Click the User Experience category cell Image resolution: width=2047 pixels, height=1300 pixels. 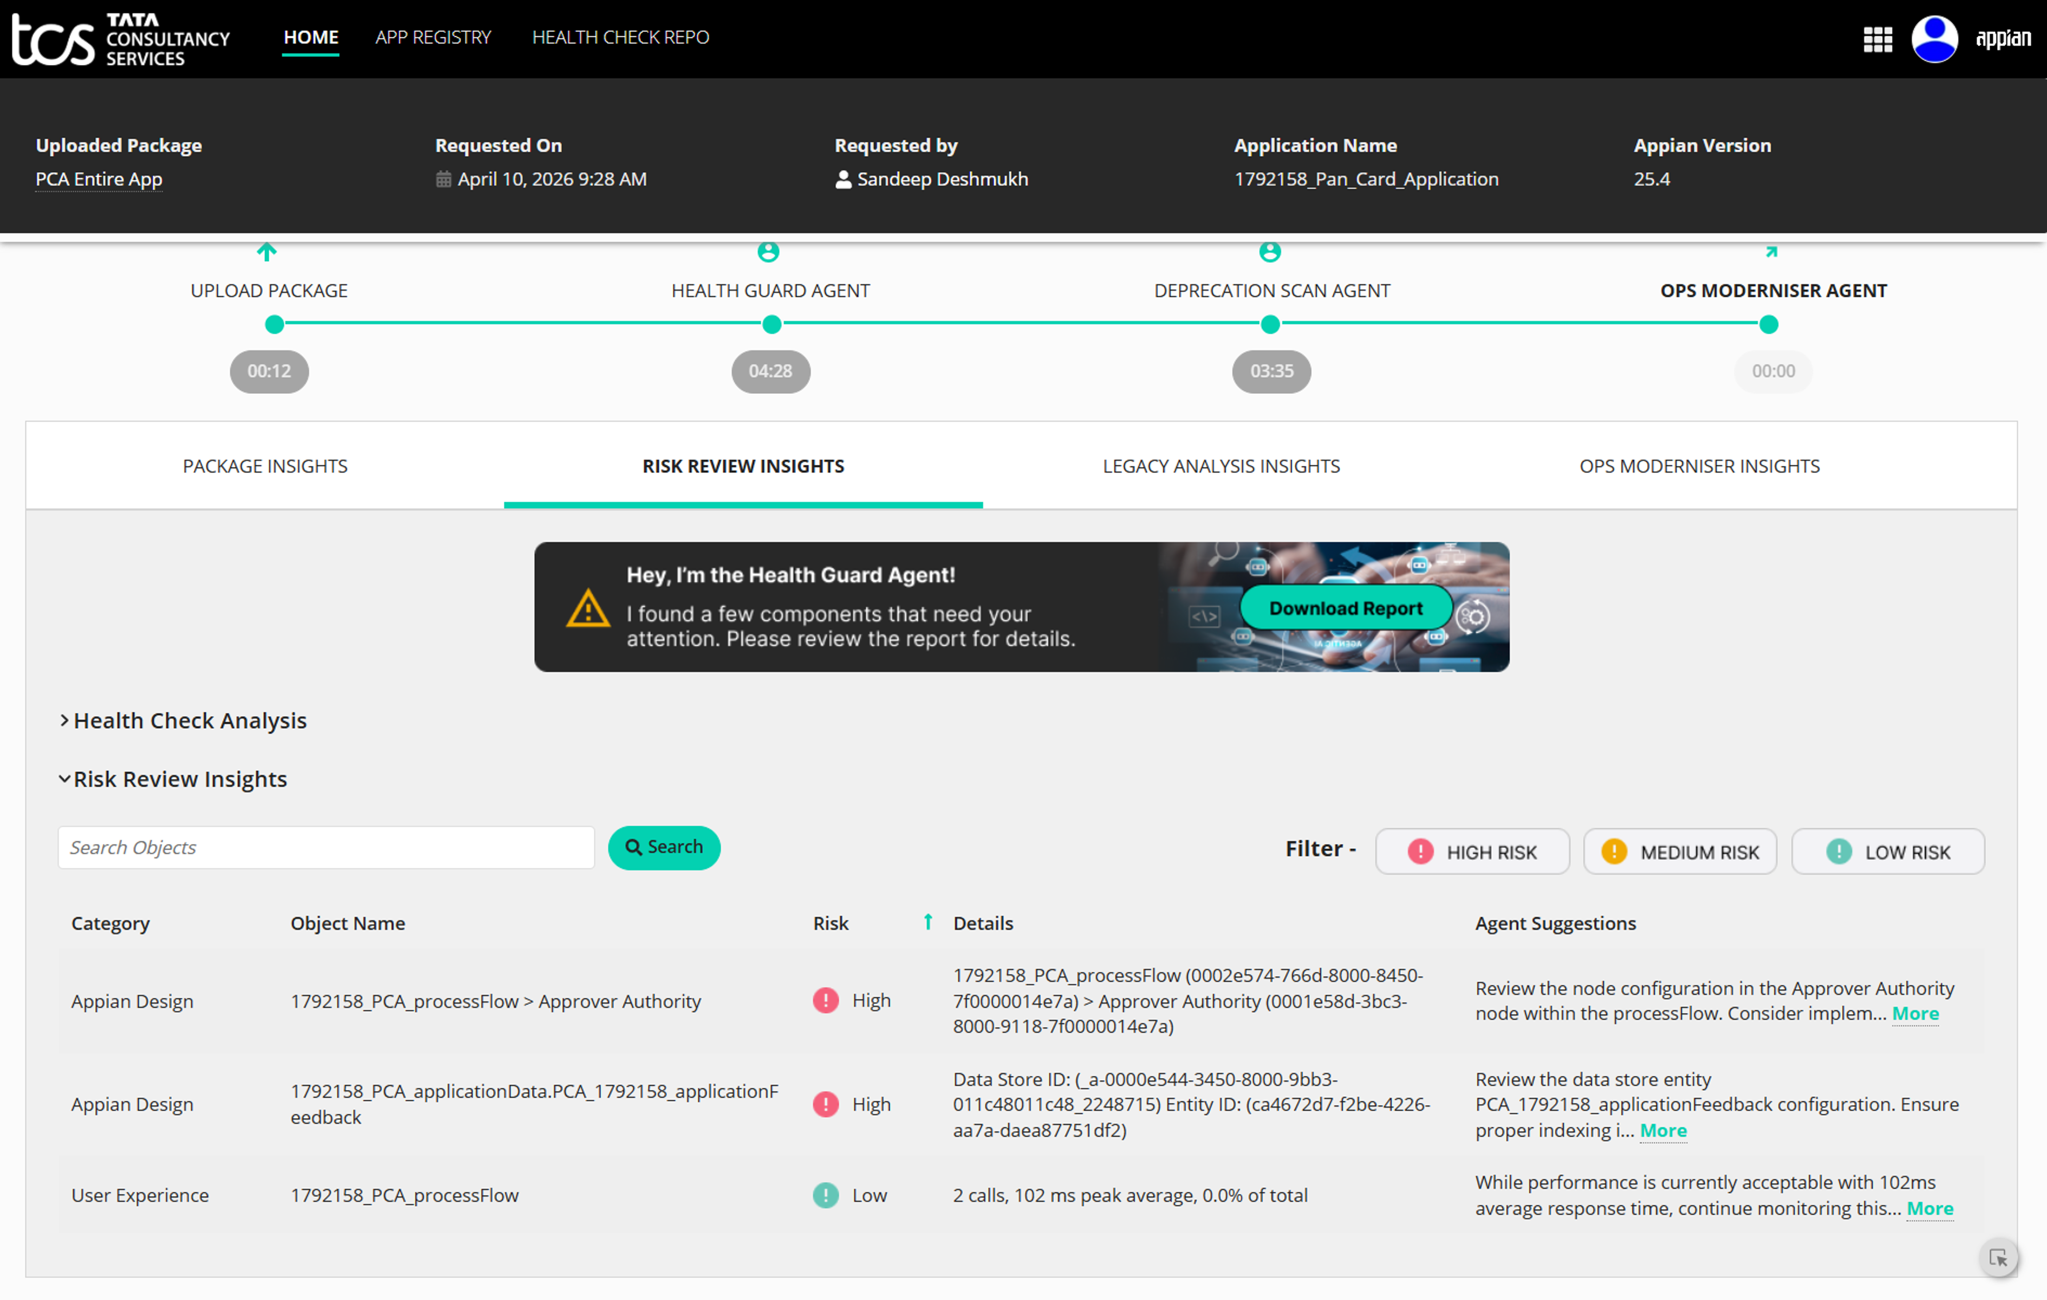(x=140, y=1196)
